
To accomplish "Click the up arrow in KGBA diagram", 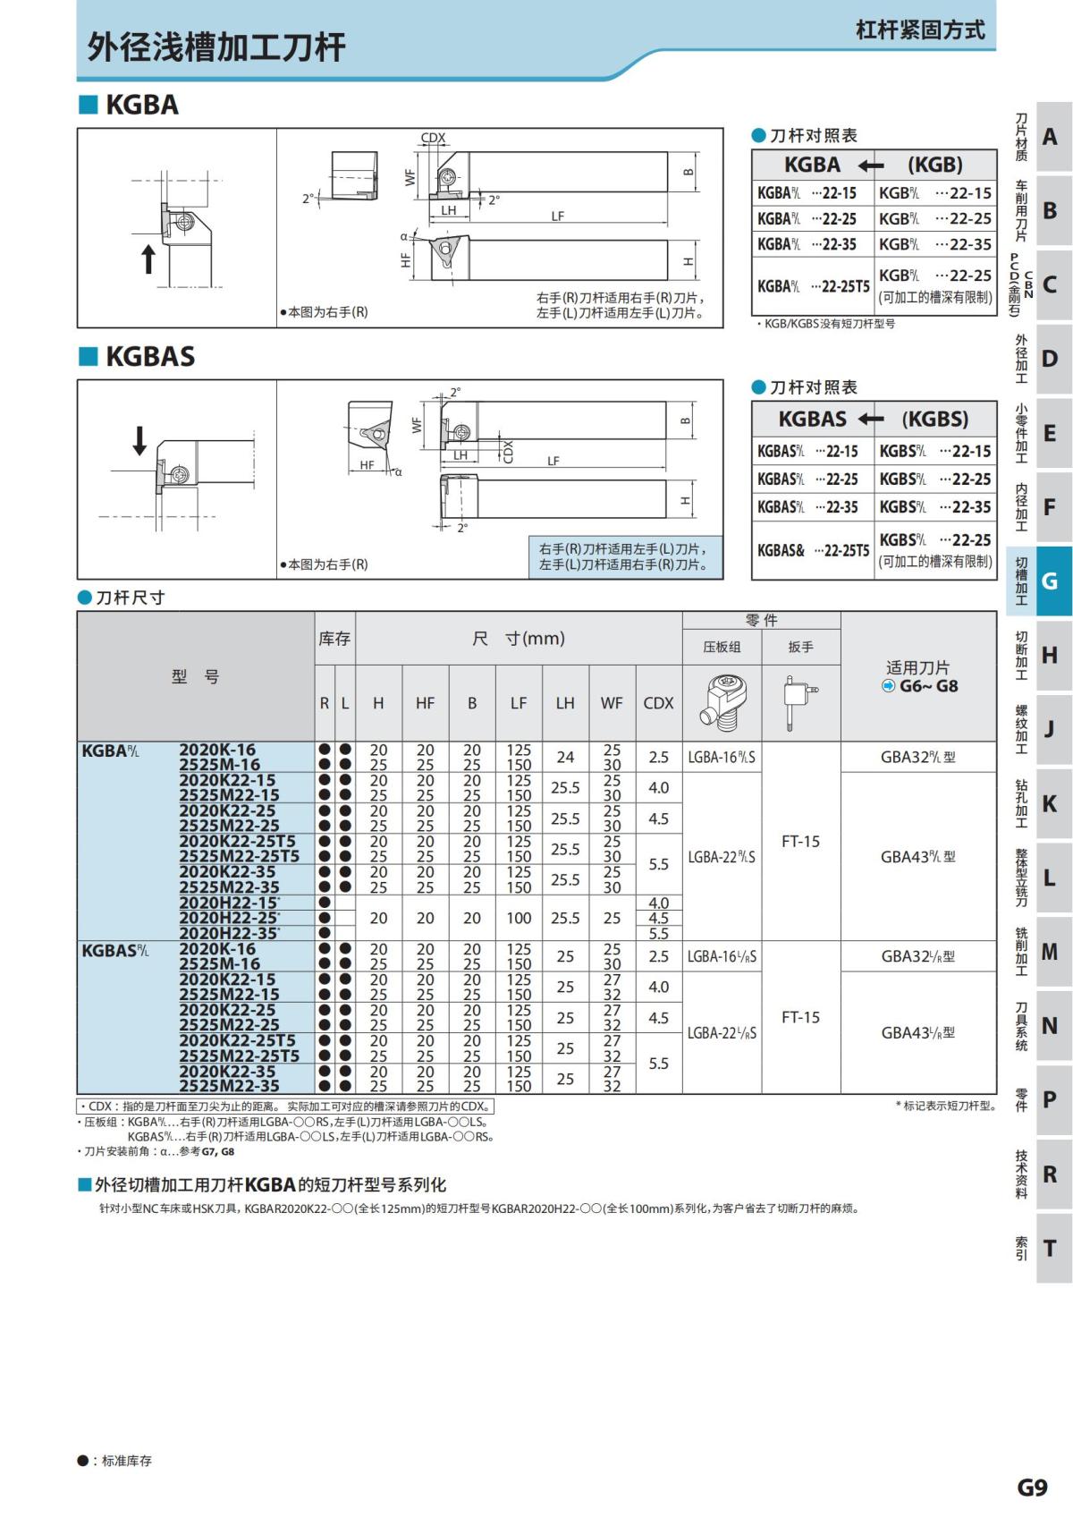I will (148, 259).
